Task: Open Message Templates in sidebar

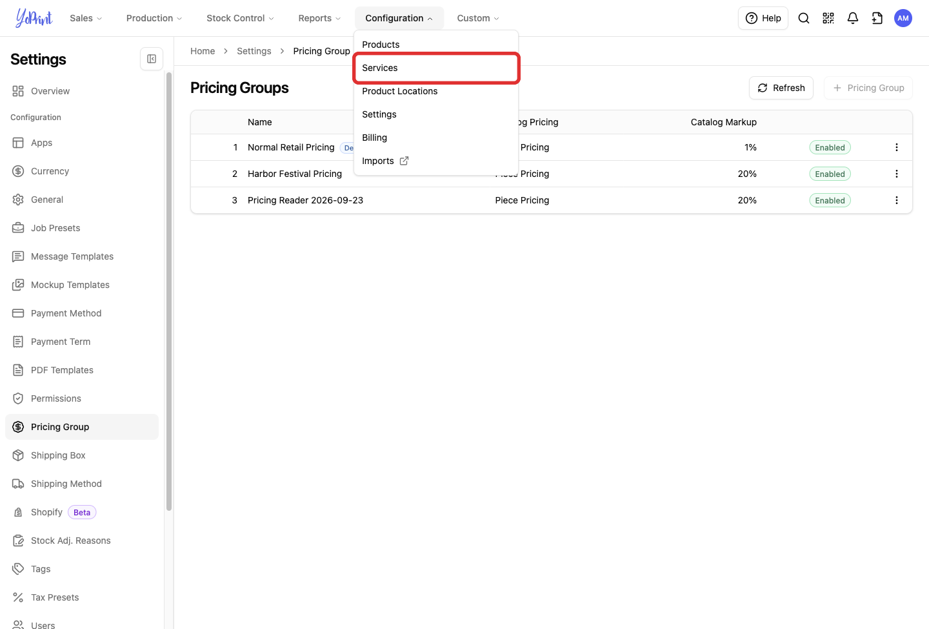Action: tap(82, 256)
